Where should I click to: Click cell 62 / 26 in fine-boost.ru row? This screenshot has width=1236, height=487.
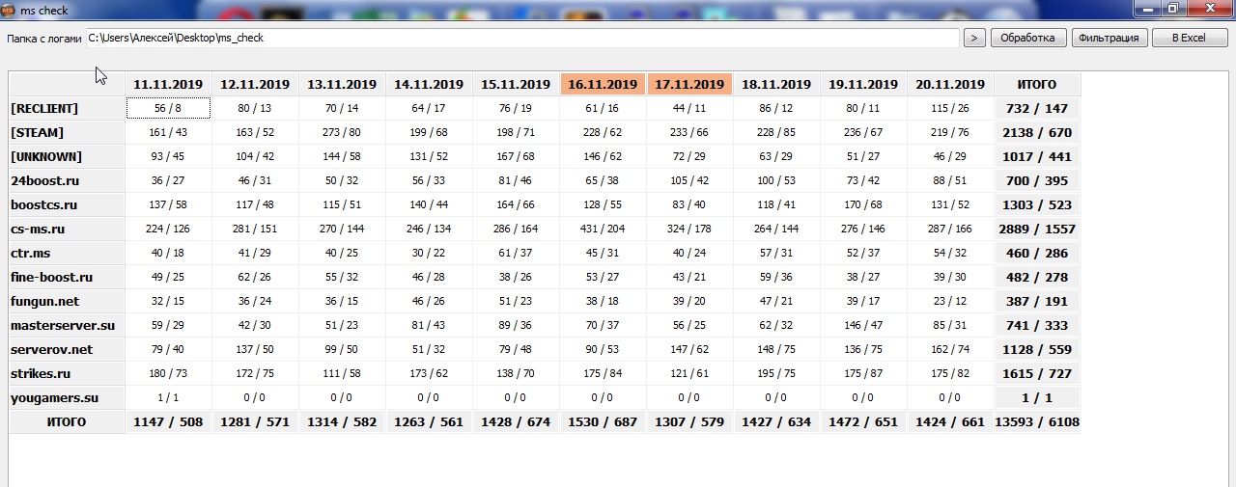[255, 277]
